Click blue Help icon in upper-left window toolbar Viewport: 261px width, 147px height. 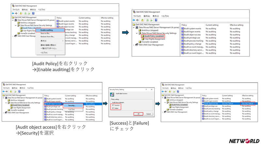click(33, 13)
